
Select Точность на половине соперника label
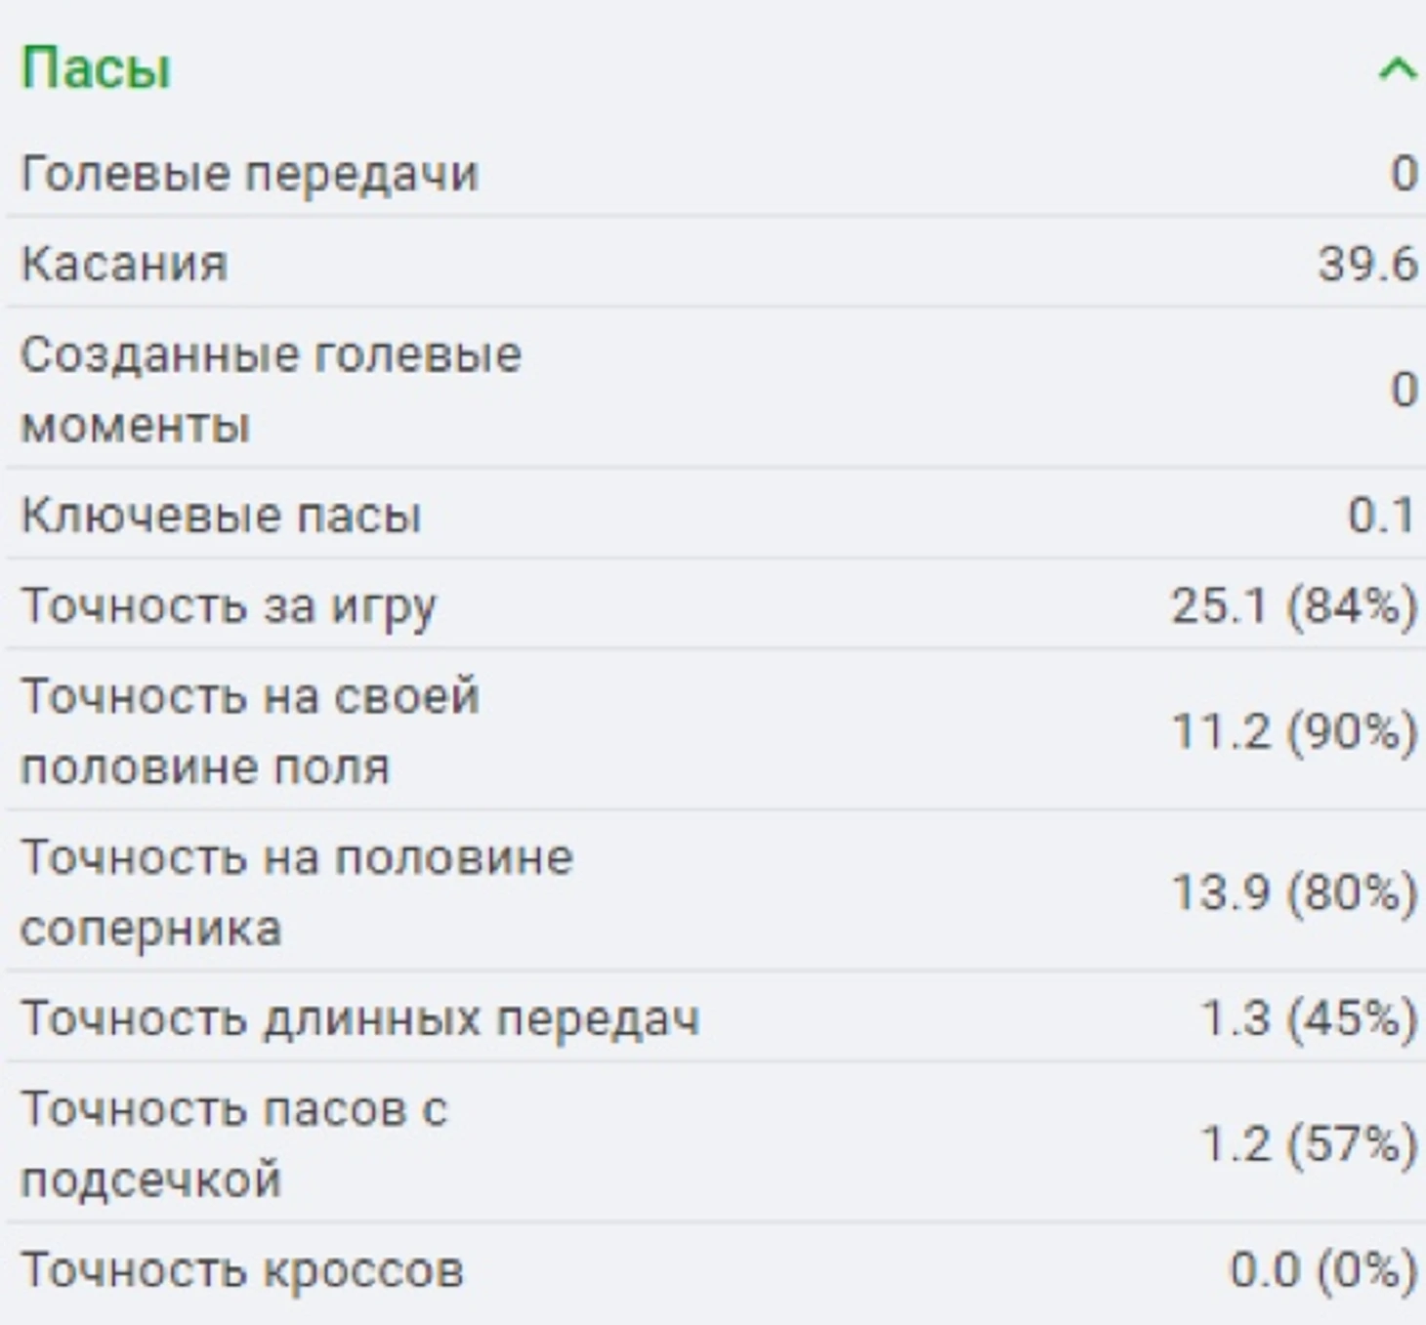click(x=297, y=892)
